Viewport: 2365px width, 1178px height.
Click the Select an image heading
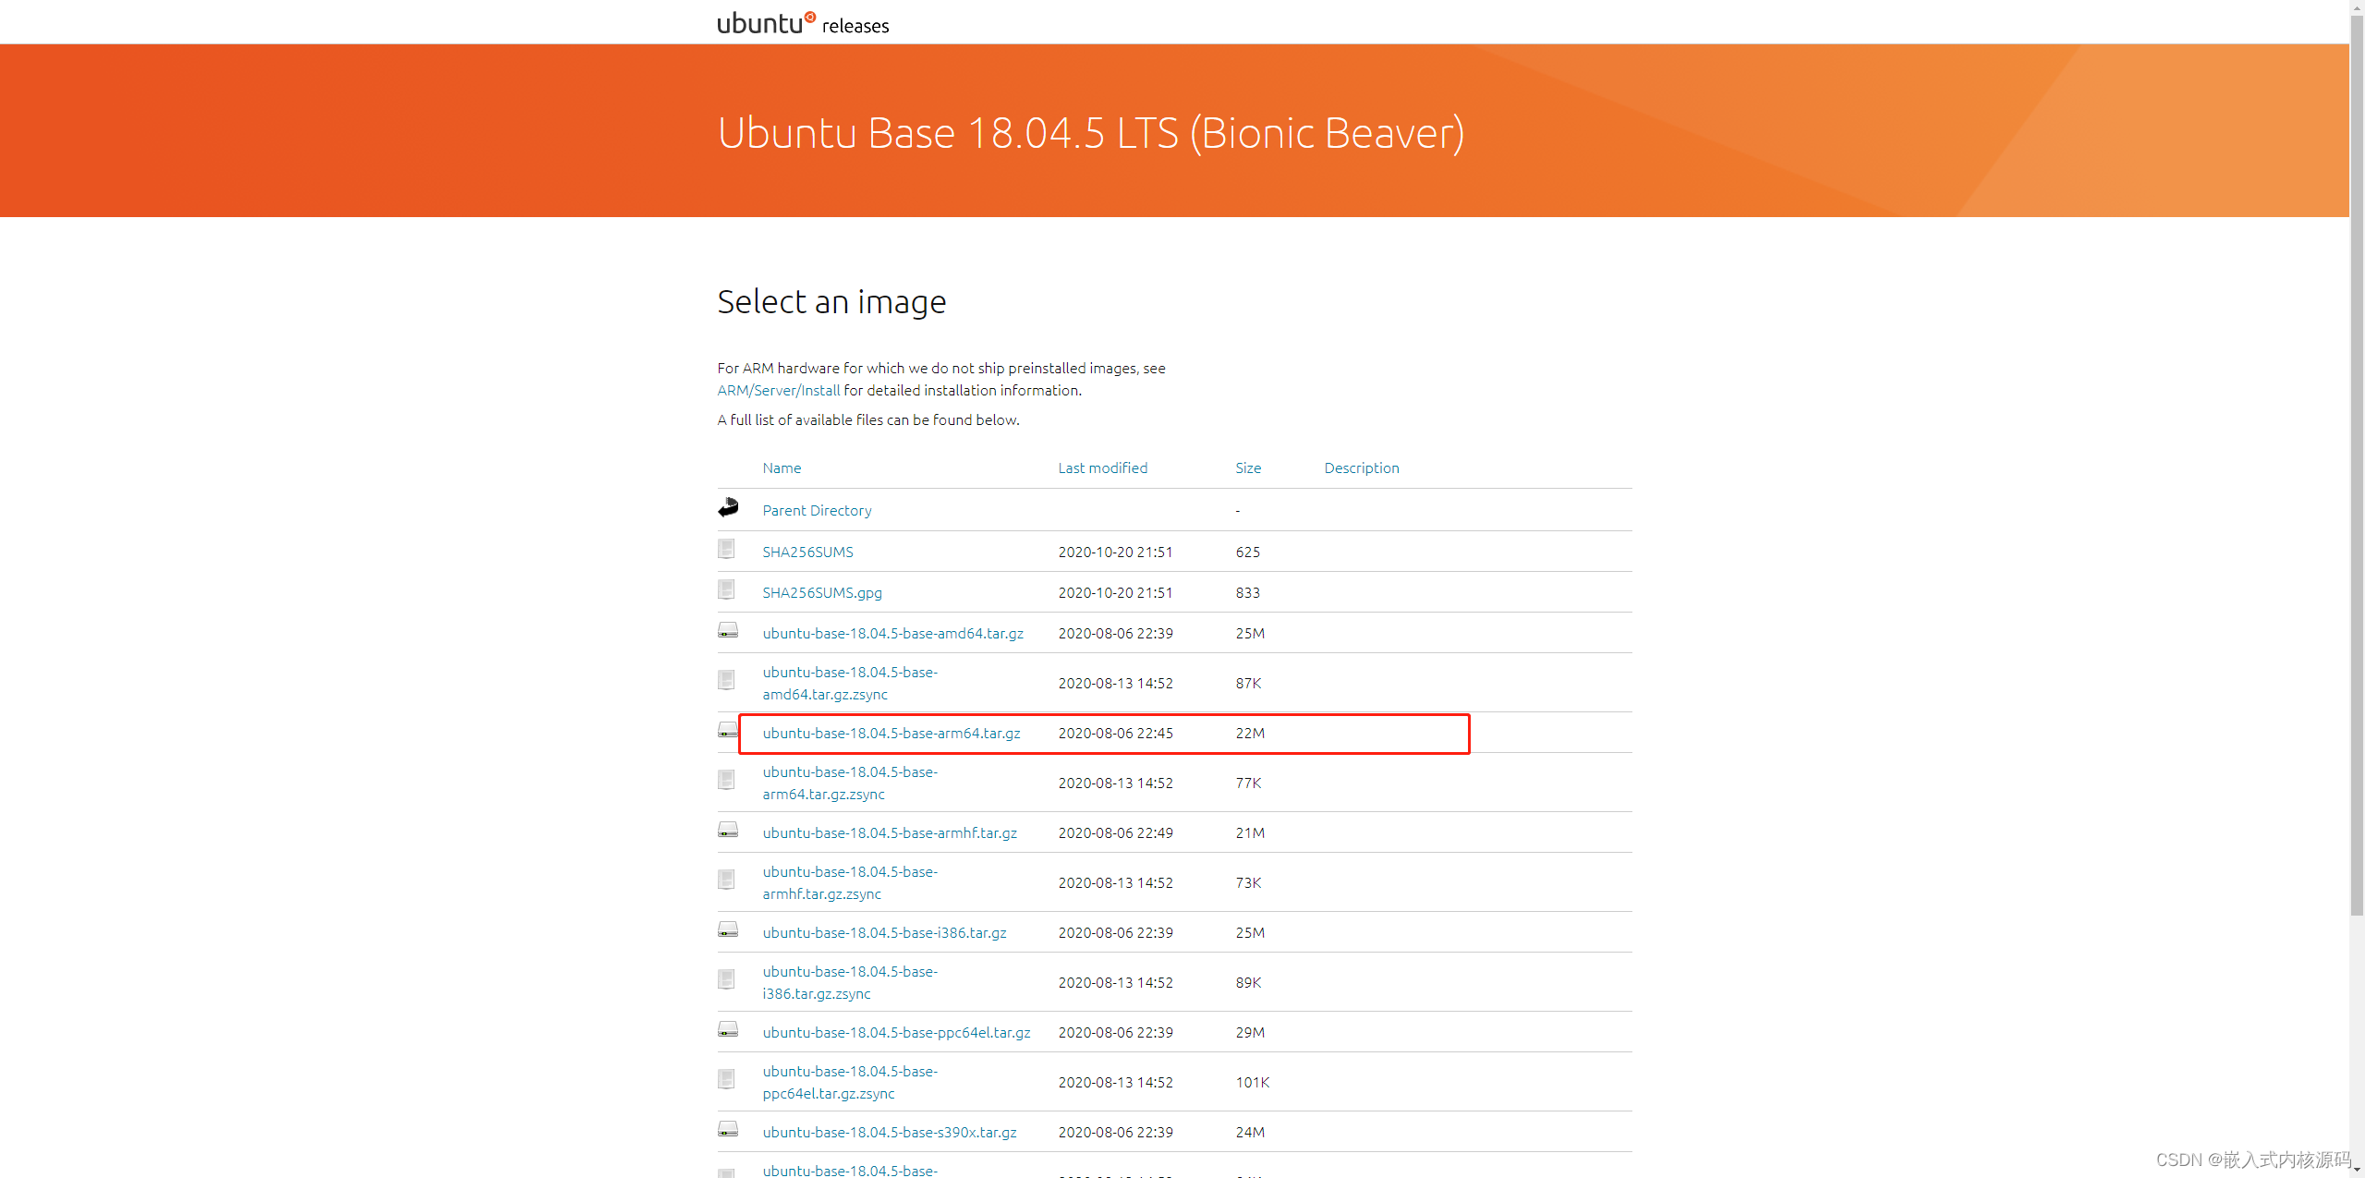pyautogui.click(x=831, y=302)
